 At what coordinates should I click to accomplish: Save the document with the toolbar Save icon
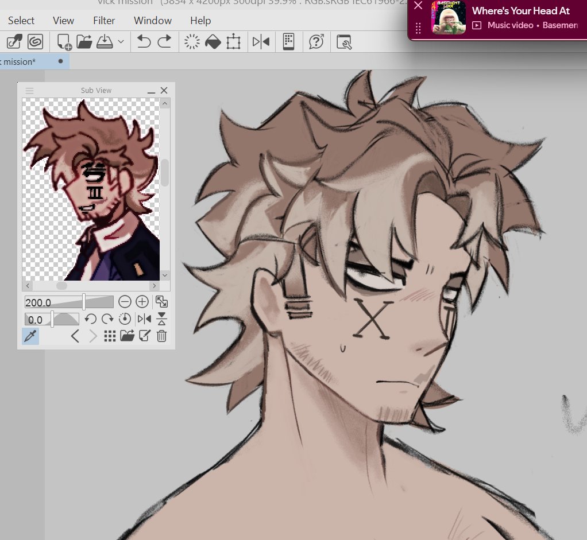(105, 41)
